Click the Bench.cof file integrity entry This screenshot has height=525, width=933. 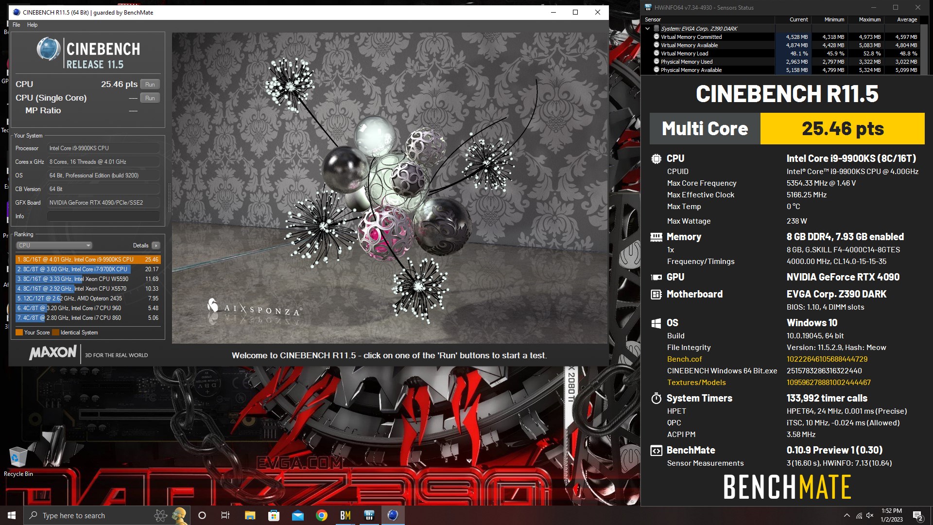(x=684, y=359)
